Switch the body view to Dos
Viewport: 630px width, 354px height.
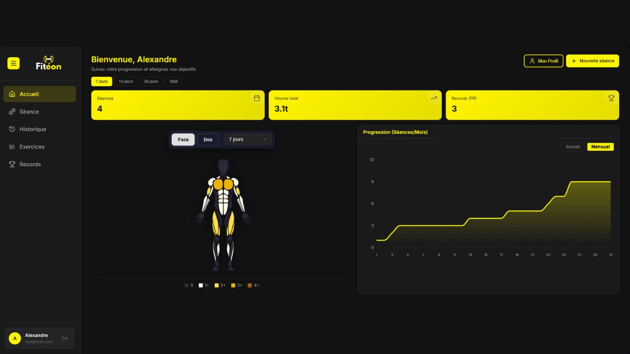(208, 139)
